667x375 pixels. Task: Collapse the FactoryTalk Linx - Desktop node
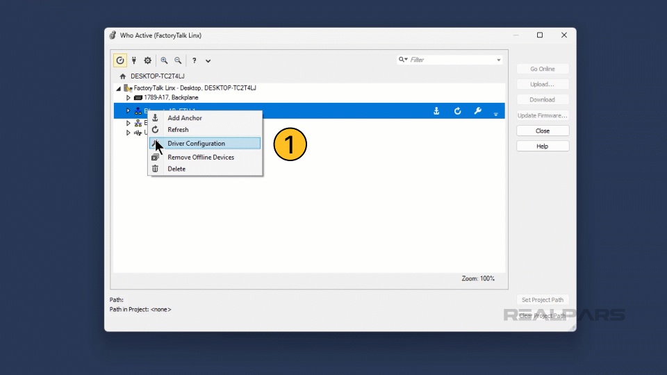point(119,88)
